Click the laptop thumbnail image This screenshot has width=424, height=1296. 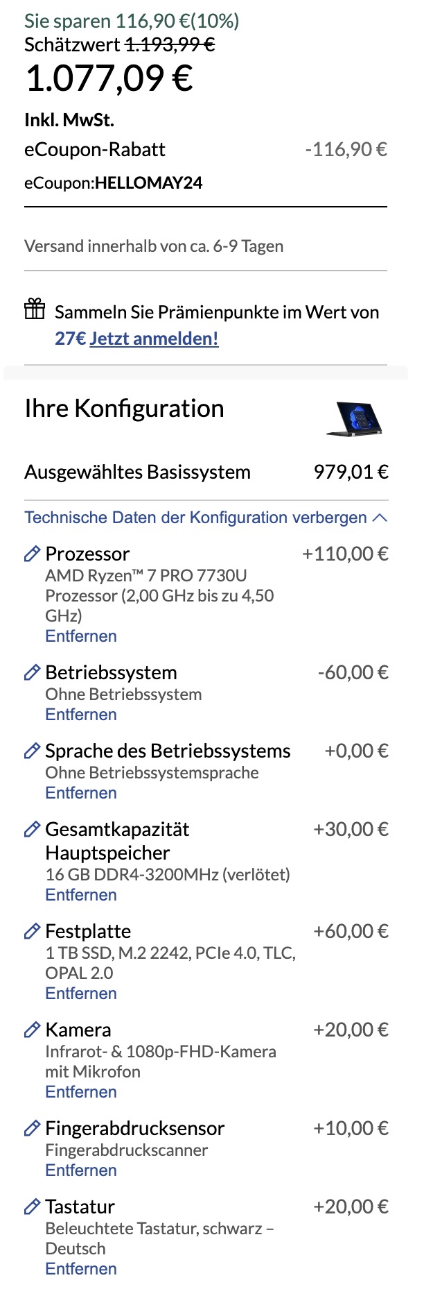tap(354, 418)
